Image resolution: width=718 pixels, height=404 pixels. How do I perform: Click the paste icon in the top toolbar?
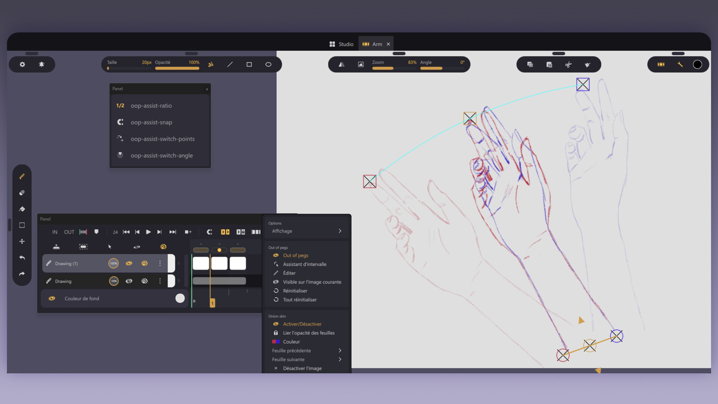pos(549,64)
